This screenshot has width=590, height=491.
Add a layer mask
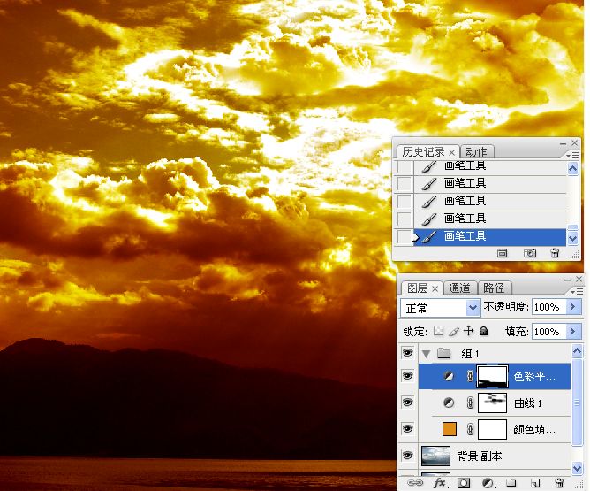(x=464, y=483)
